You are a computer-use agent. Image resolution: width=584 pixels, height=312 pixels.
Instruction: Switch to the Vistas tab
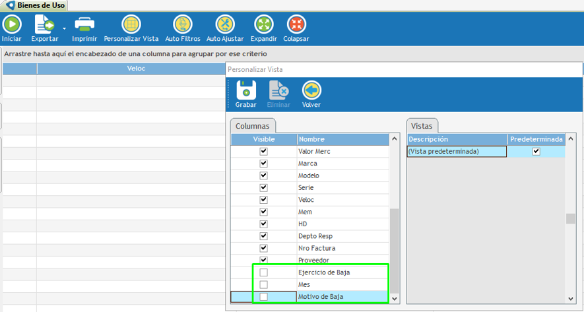tap(422, 126)
